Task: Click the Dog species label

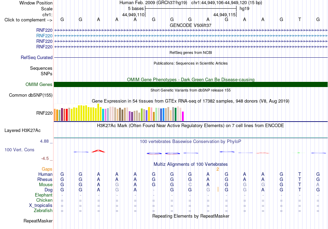Action: [x=49, y=190]
